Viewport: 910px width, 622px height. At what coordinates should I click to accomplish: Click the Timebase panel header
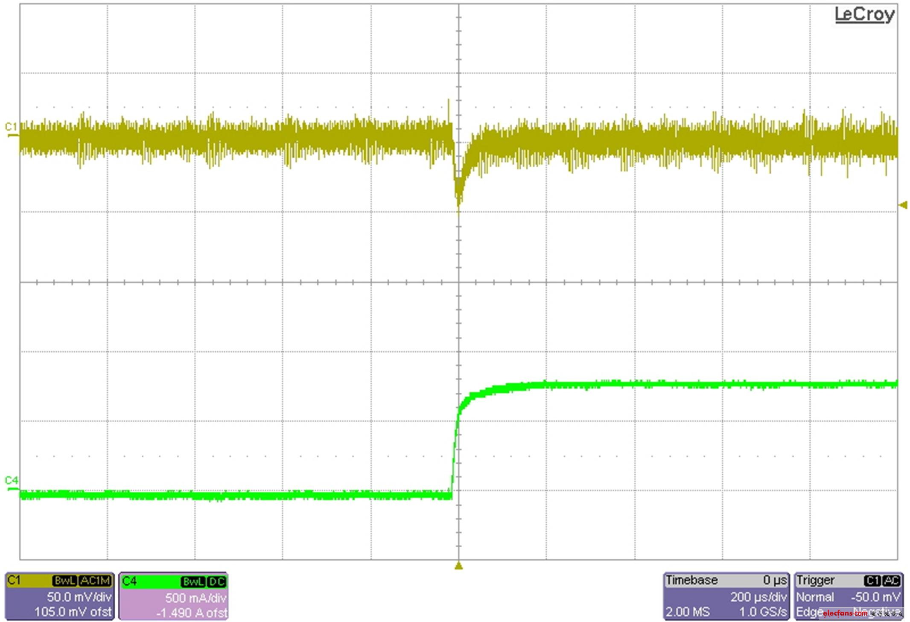coord(691,580)
